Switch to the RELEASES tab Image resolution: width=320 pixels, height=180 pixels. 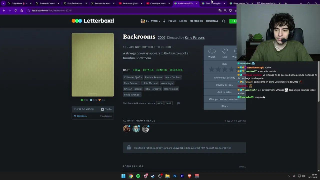176,70
